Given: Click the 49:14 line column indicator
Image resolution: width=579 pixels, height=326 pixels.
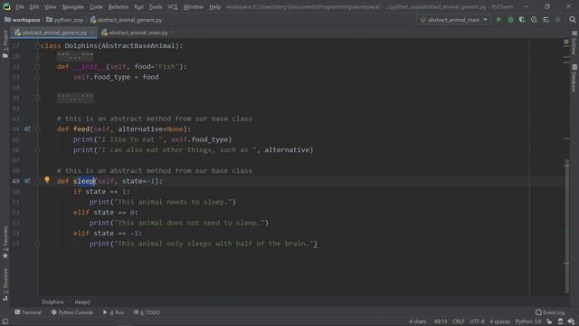Looking at the screenshot, I should click(x=441, y=321).
